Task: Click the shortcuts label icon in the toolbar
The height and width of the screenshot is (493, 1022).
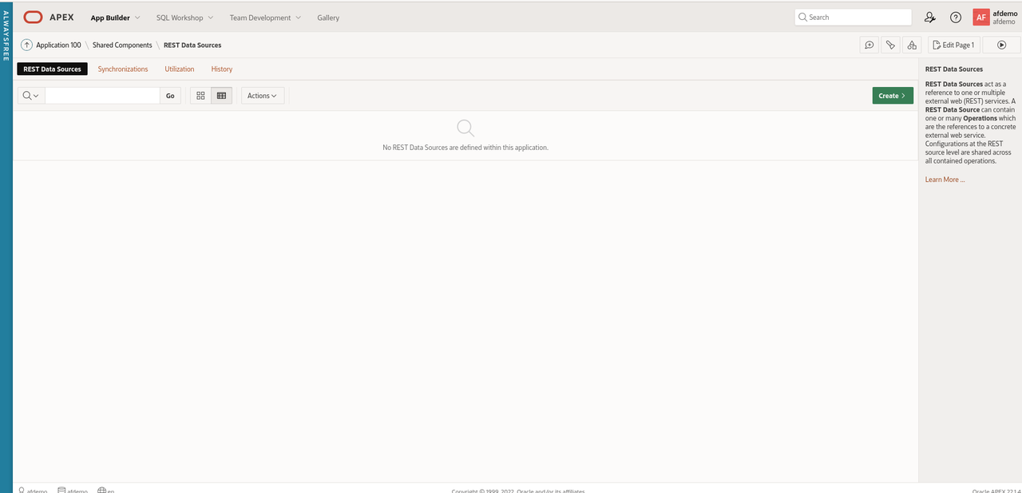Action: [x=890, y=45]
